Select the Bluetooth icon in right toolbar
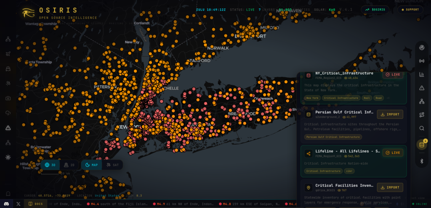The width and height of the screenshot is (431, 208). (x=422, y=161)
